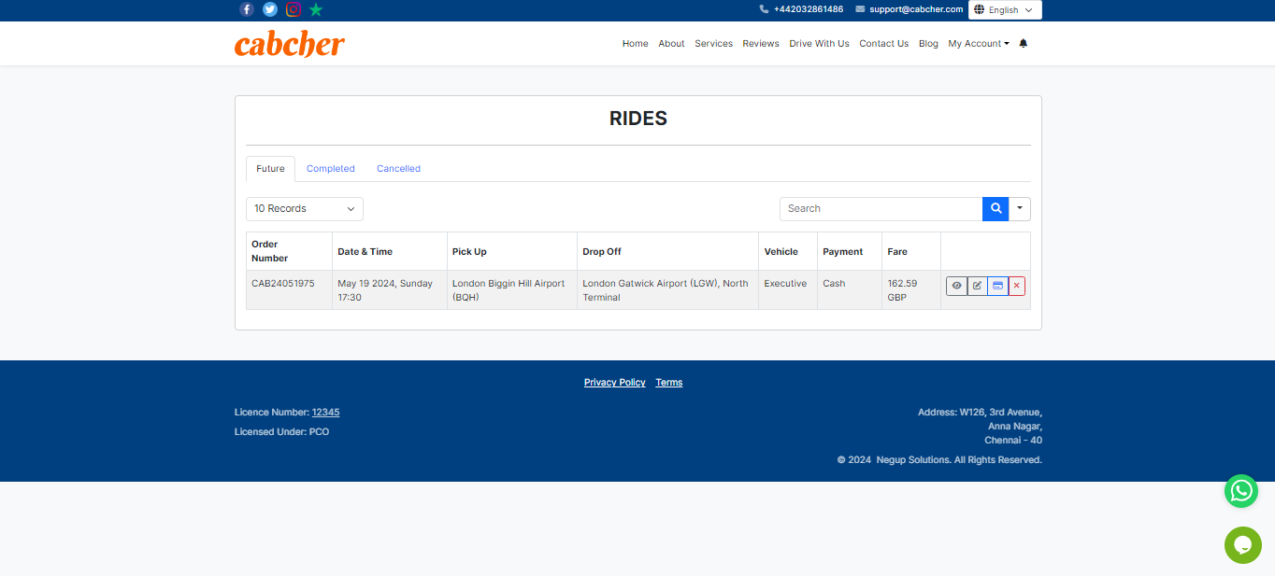Edit ride CAB24051975 with pencil icon
Screen dimensions: 1275x576
click(x=977, y=286)
